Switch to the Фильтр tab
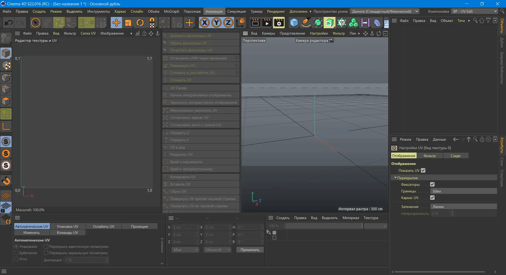Image resolution: width=506 pixels, height=275 pixels. coord(430,155)
